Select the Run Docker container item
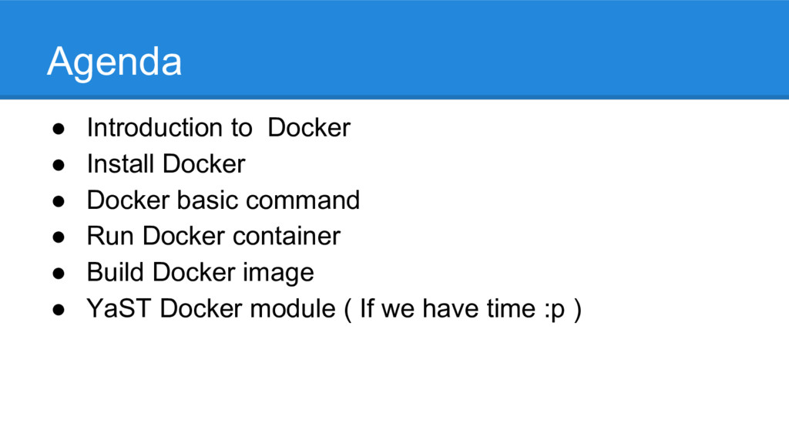 (214, 236)
